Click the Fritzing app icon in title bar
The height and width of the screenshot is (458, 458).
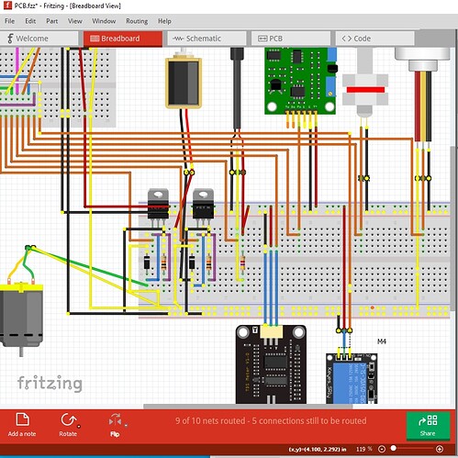tap(7, 6)
